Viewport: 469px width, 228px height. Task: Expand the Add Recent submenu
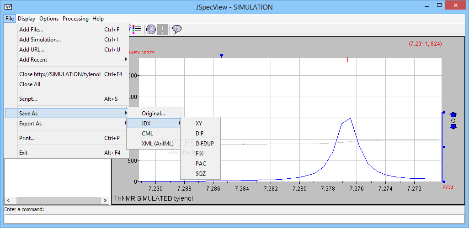pyautogui.click(x=67, y=59)
